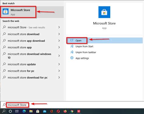Click the magnifier icon in the search box
Viewport: 144px width, 114px height.
tap(4, 105)
